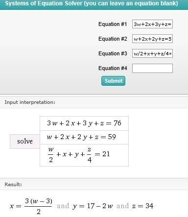
Task: Click the Equation #2 label
Action: click(x=113, y=39)
